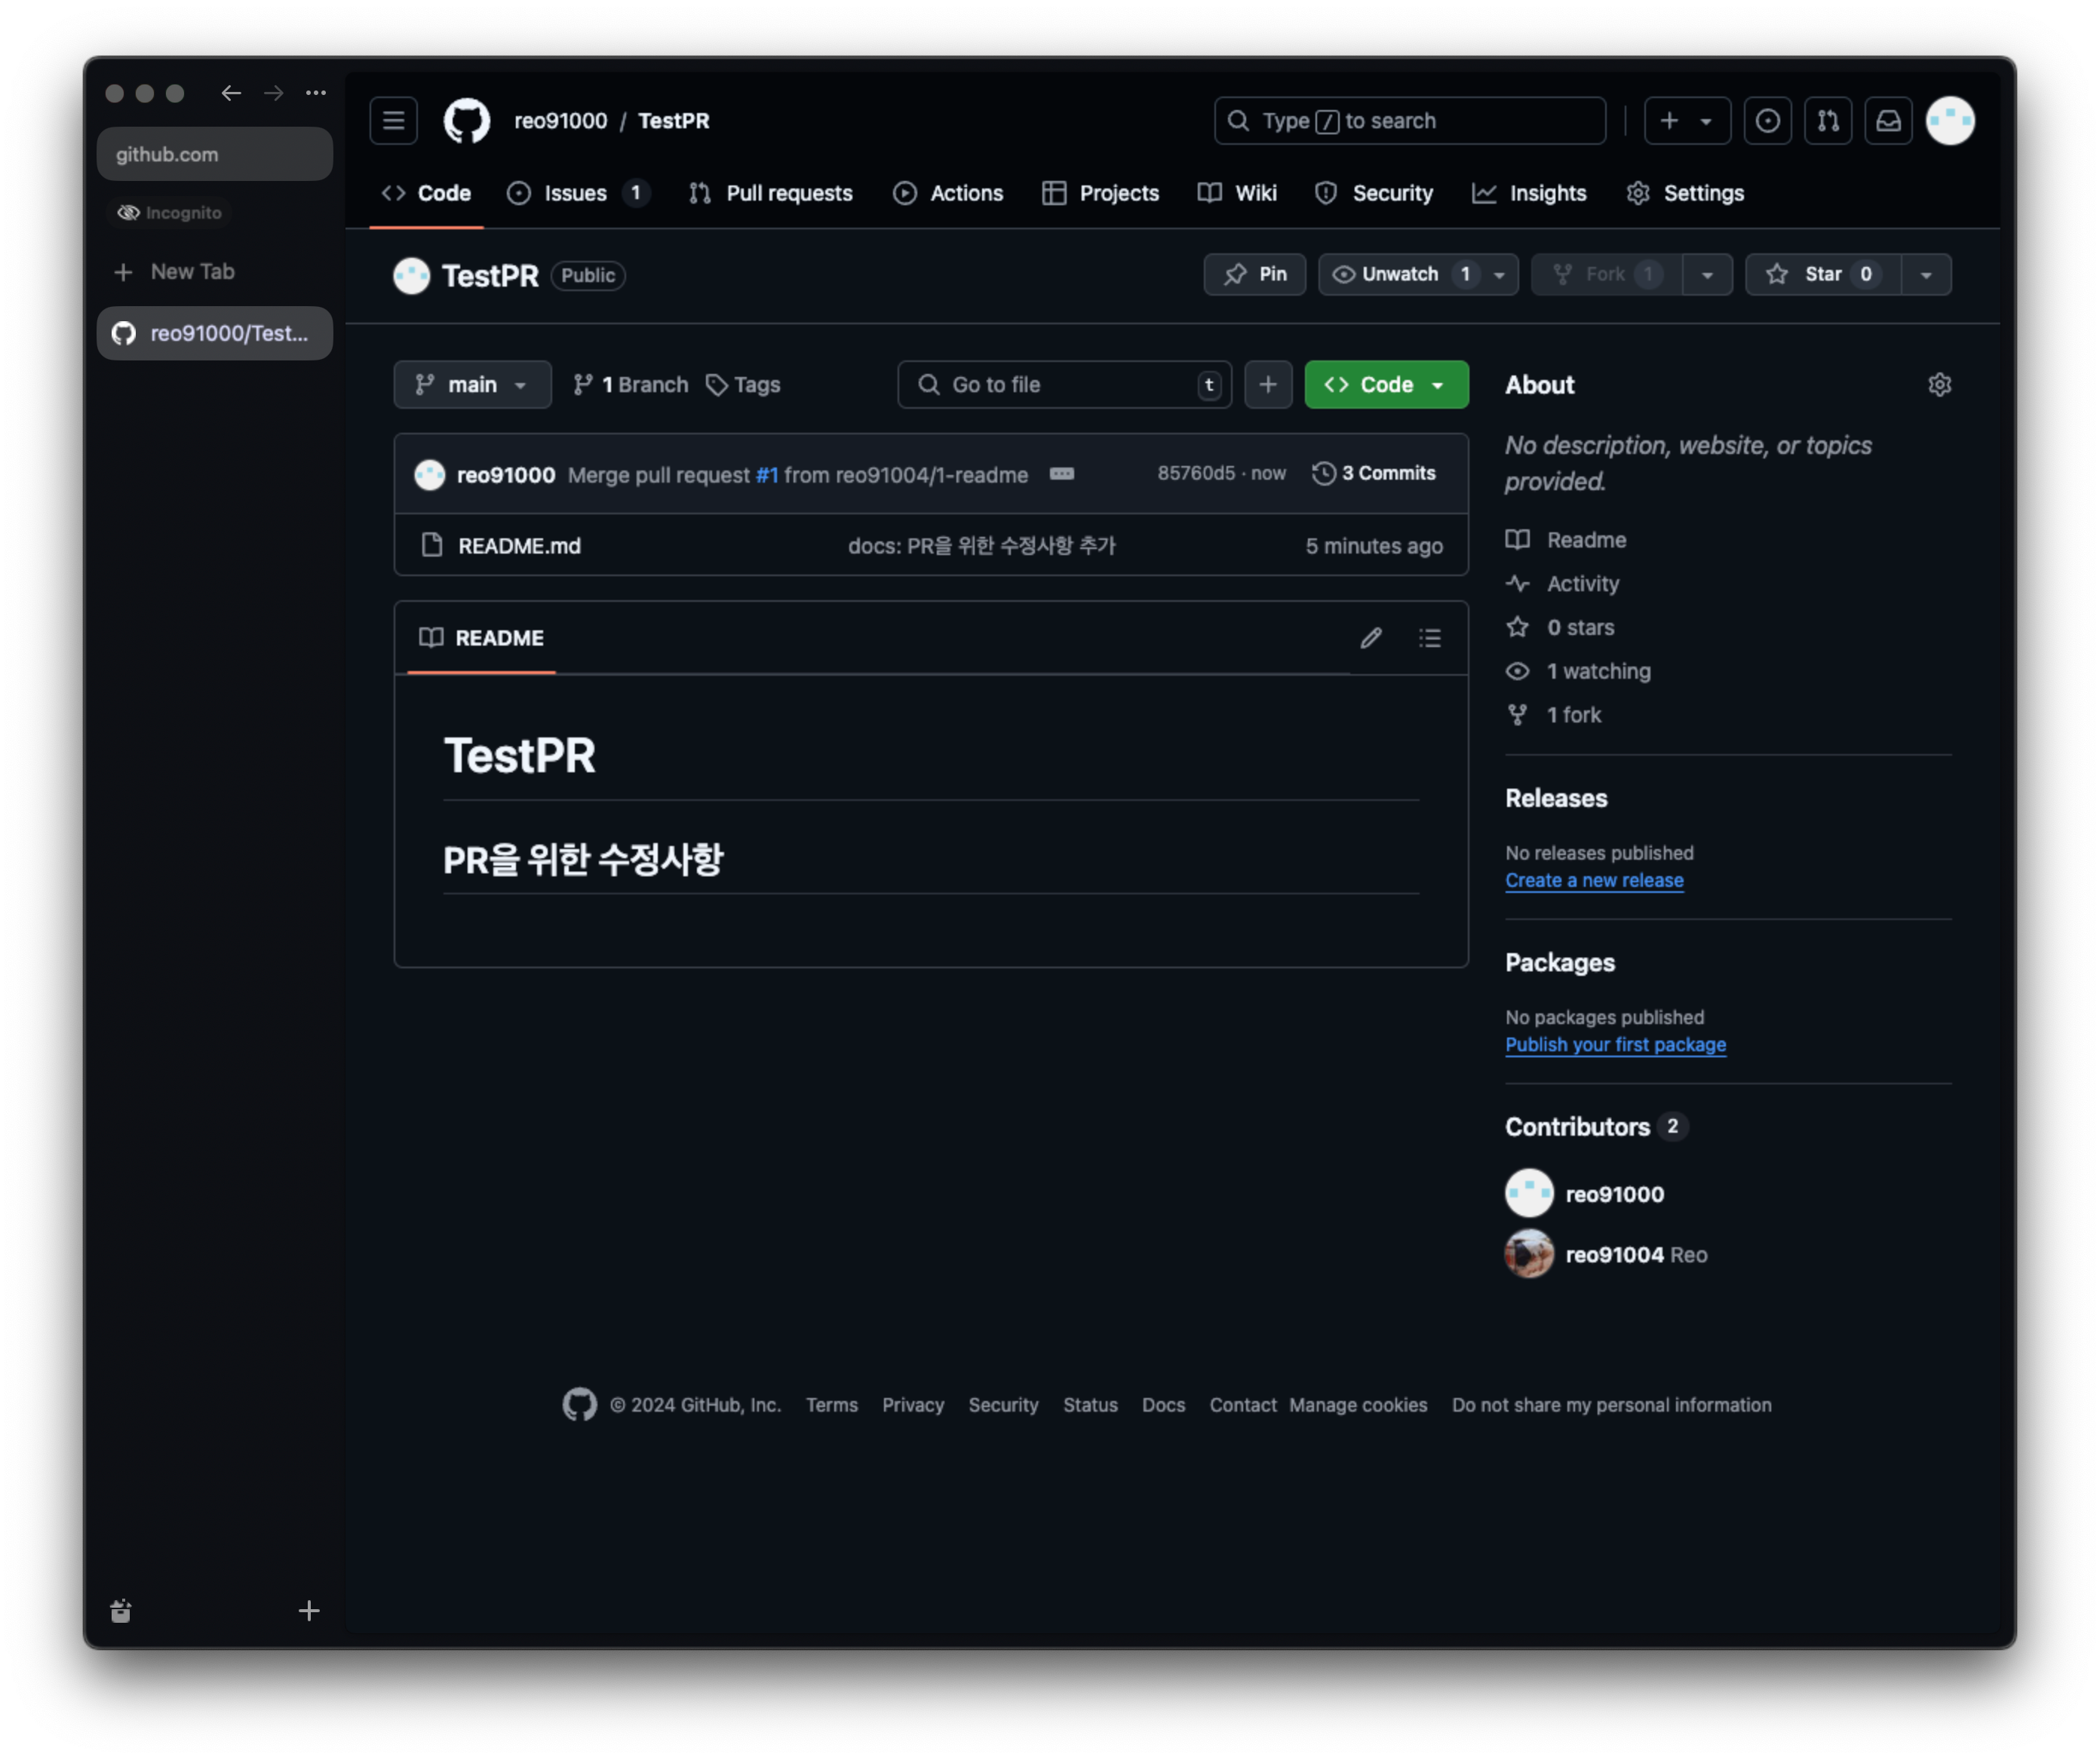Viewport: 2100px width, 1760px height.
Task: Open the hamburger navigation menu
Action: (x=393, y=121)
